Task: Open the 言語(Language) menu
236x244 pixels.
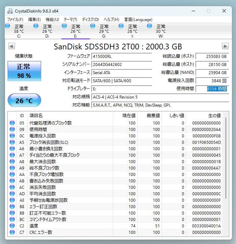Action: 138,20
